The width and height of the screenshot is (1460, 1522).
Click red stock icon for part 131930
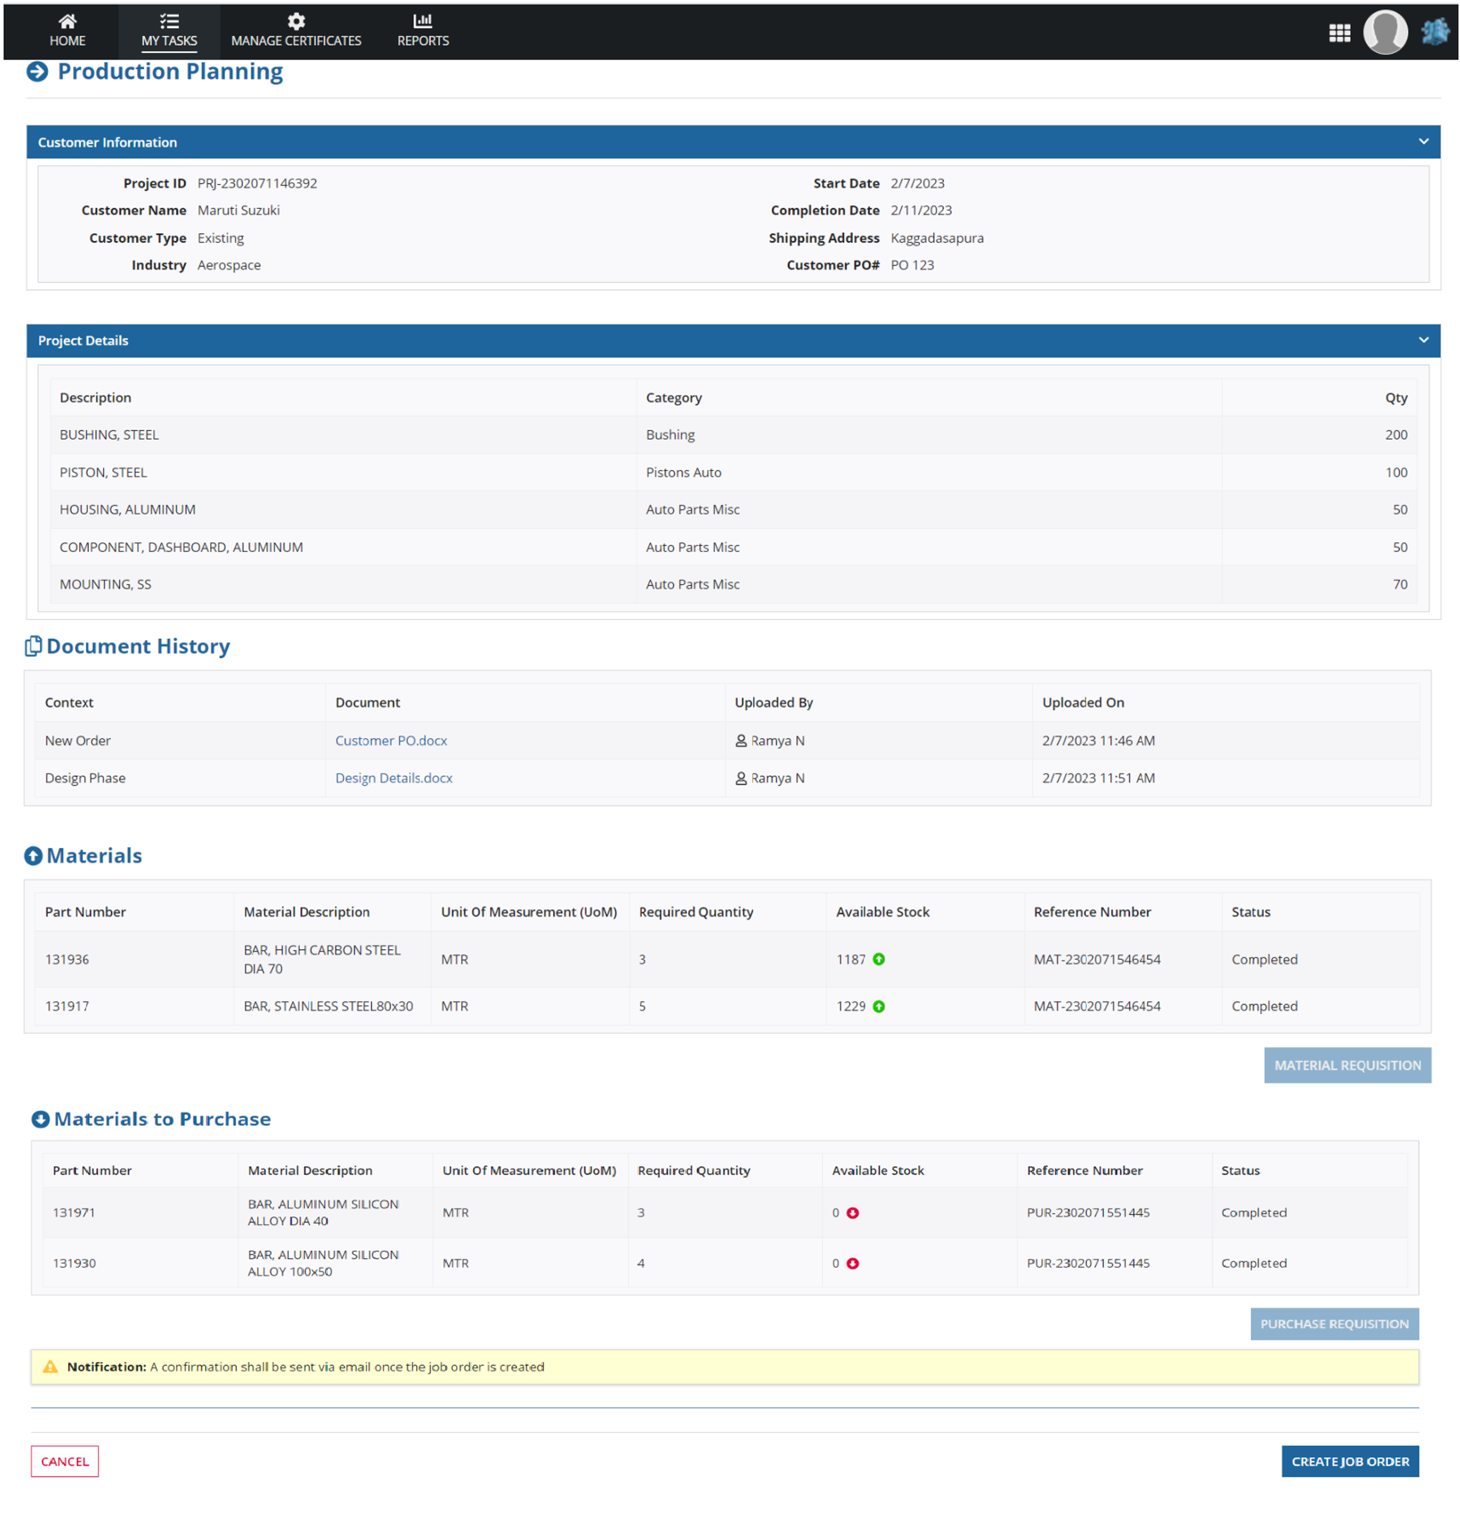pyautogui.click(x=852, y=1263)
